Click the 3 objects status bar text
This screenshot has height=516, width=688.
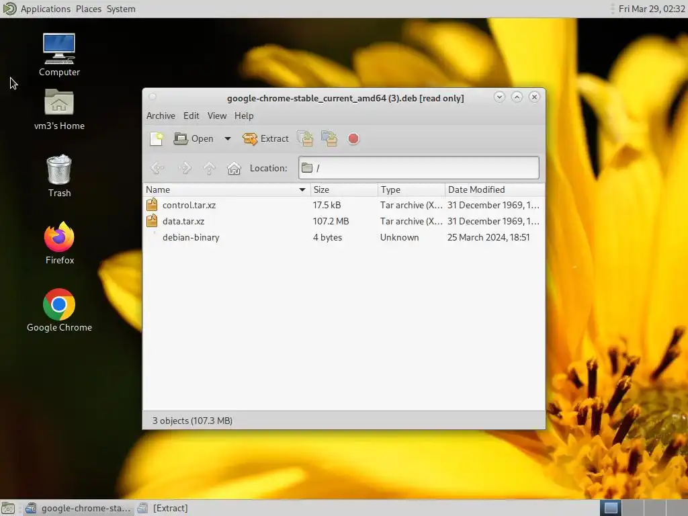coord(192,421)
